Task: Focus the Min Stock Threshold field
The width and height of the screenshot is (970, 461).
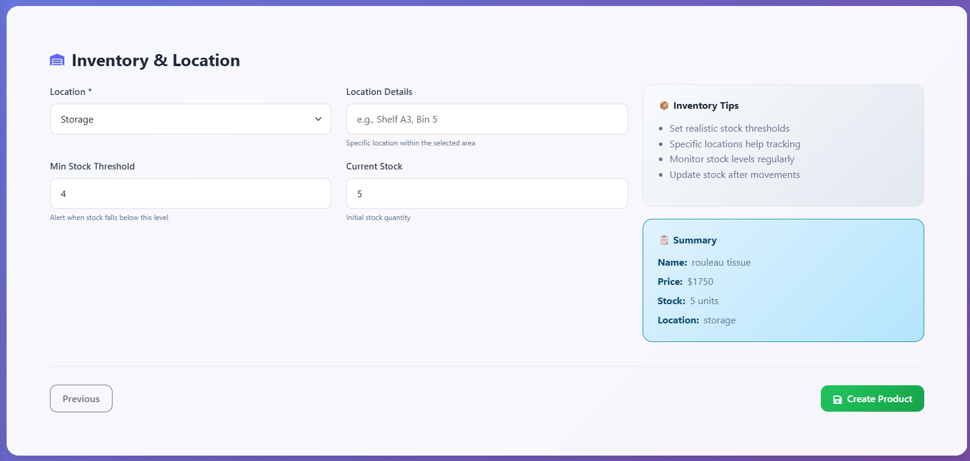Action: (191, 194)
